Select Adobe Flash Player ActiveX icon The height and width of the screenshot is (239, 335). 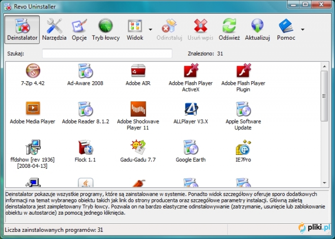click(x=191, y=70)
